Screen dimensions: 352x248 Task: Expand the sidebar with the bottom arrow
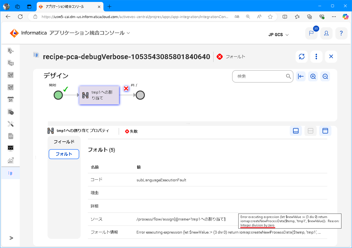coord(11,238)
